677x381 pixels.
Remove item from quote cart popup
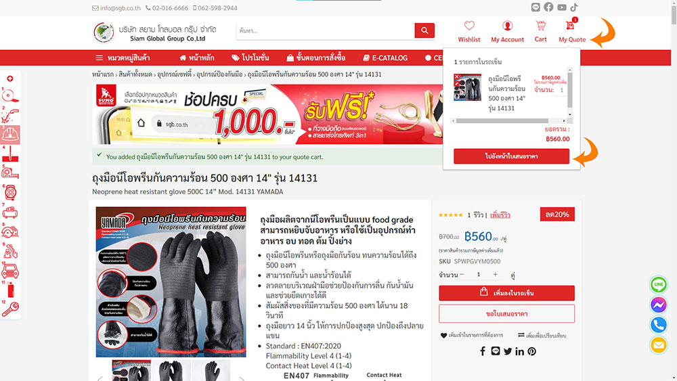[457, 76]
